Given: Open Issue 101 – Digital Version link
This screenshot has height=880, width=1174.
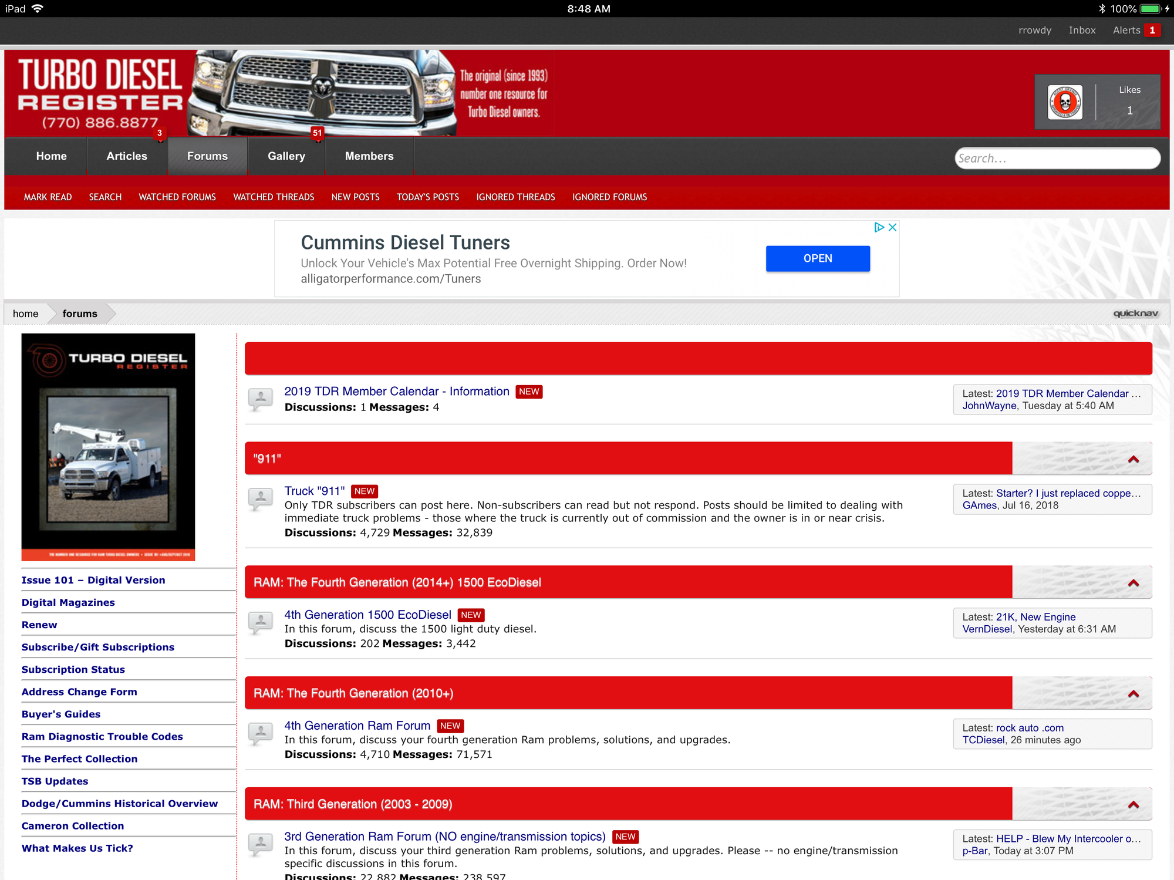Looking at the screenshot, I should click(x=93, y=580).
